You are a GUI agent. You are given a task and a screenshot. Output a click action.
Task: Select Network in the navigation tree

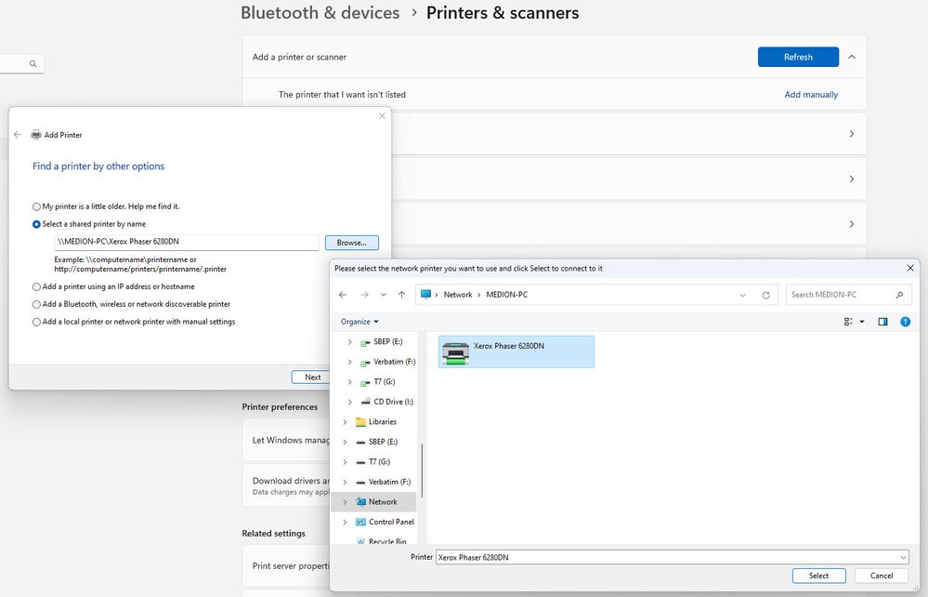382,501
